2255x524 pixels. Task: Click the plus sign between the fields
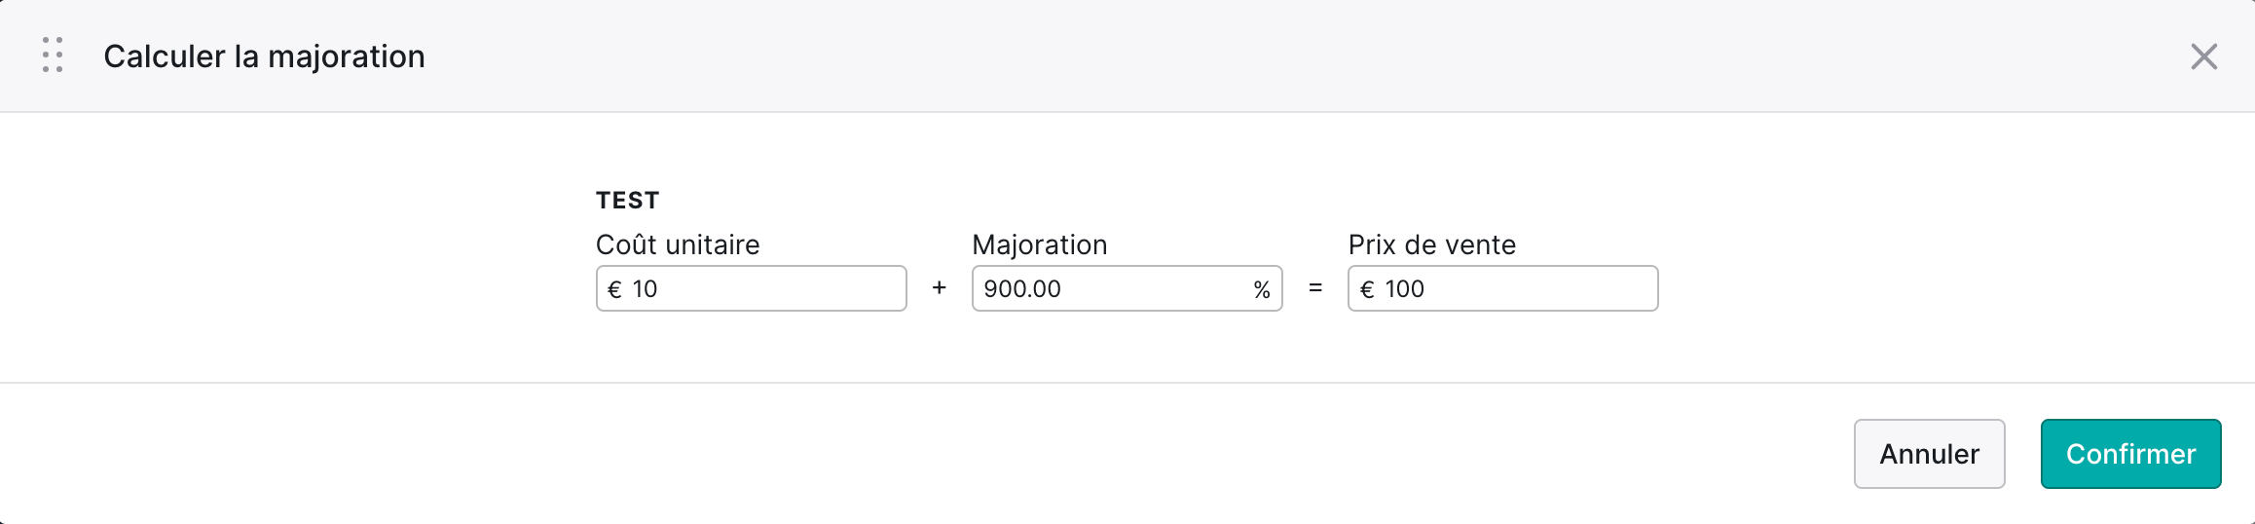pos(939,288)
